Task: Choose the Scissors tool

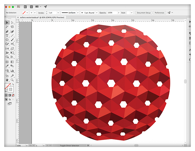Action: tap(12, 44)
